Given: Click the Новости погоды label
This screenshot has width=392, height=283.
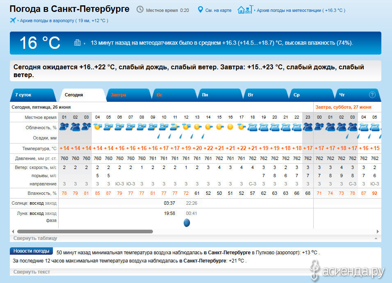Looking at the screenshot, I should point(31,251).
